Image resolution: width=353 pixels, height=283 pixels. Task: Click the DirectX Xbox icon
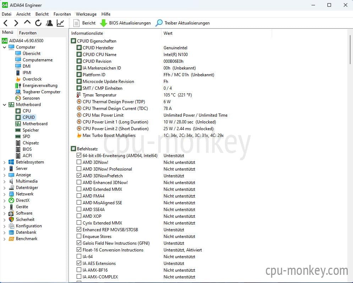point(11,200)
